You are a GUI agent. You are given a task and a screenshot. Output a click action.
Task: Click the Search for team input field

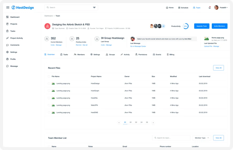click(171, 138)
